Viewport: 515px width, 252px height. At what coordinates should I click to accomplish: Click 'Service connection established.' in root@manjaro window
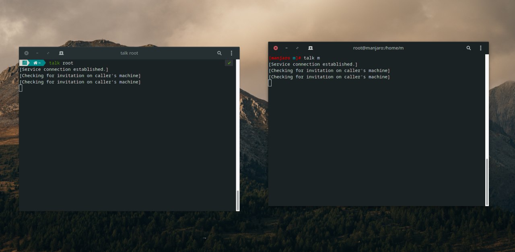313,64
